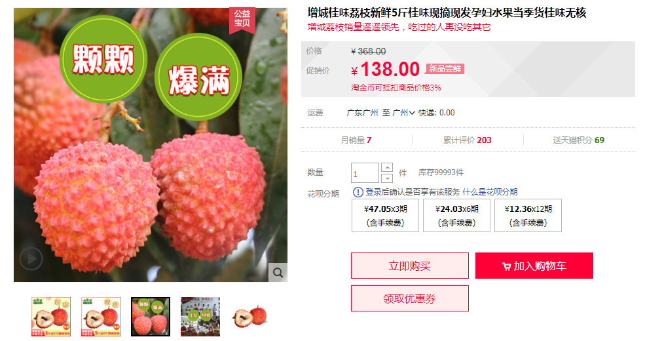645x341 pixels.
Task: Select the group photo thumbnail
Action: 200,317
